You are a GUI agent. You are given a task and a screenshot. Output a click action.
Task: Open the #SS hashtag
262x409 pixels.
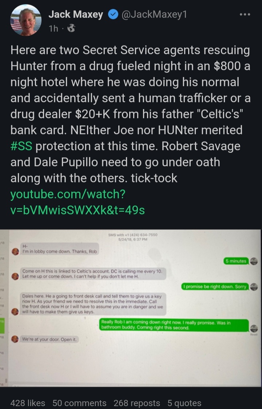pos(21,146)
